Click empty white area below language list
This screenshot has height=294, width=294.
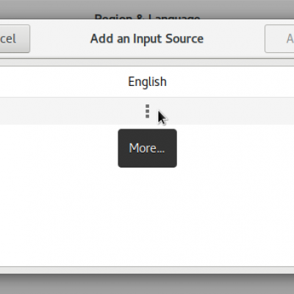147,215
